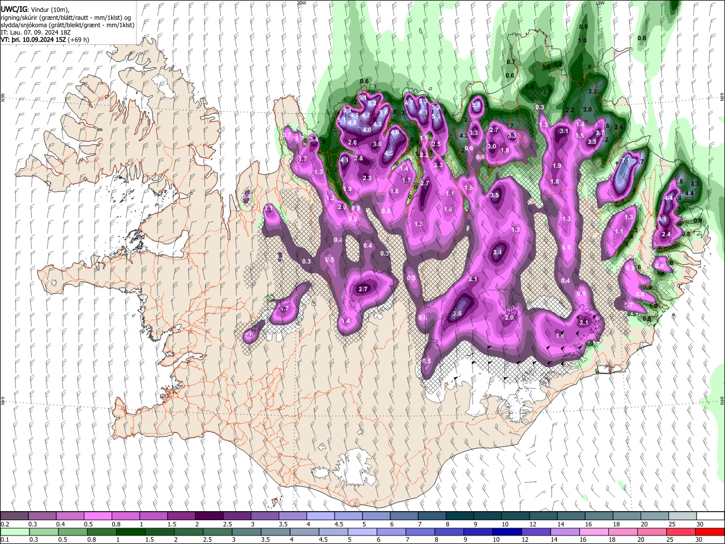Select the bottom scale dark green swatch between 1 and 1.5
Image resolution: width=725 pixels, height=544 pixels.
pyautogui.click(x=130, y=532)
